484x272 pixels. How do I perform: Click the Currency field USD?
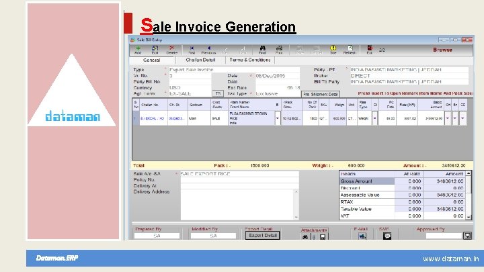[190, 87]
